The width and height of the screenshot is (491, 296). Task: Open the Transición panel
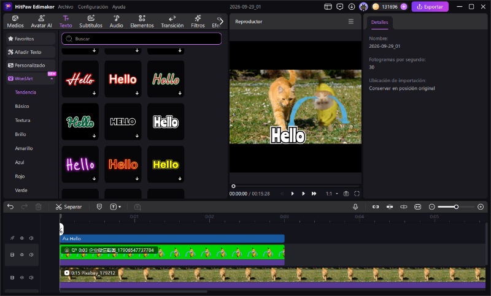coord(172,21)
